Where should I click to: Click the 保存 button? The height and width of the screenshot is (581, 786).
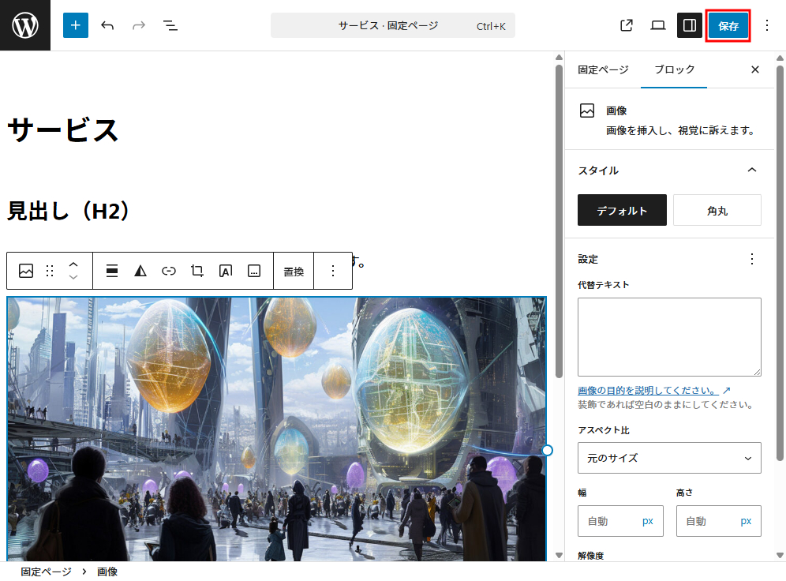[728, 25]
